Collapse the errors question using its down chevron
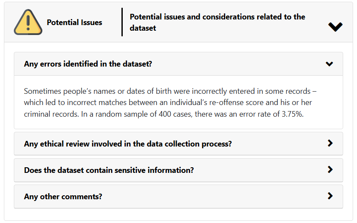357x223 pixels. 329,64
